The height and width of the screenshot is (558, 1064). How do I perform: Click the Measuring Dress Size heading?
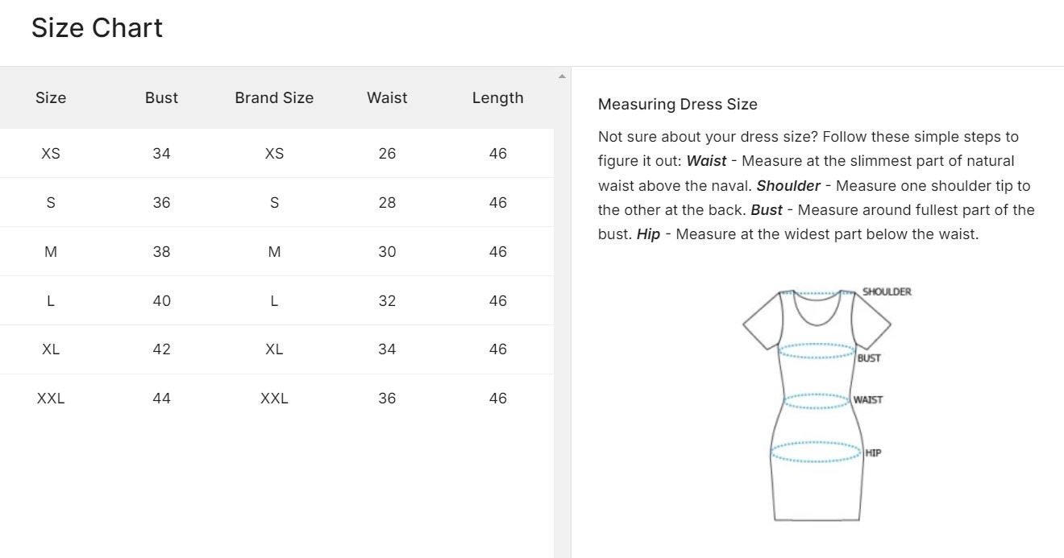pos(678,104)
